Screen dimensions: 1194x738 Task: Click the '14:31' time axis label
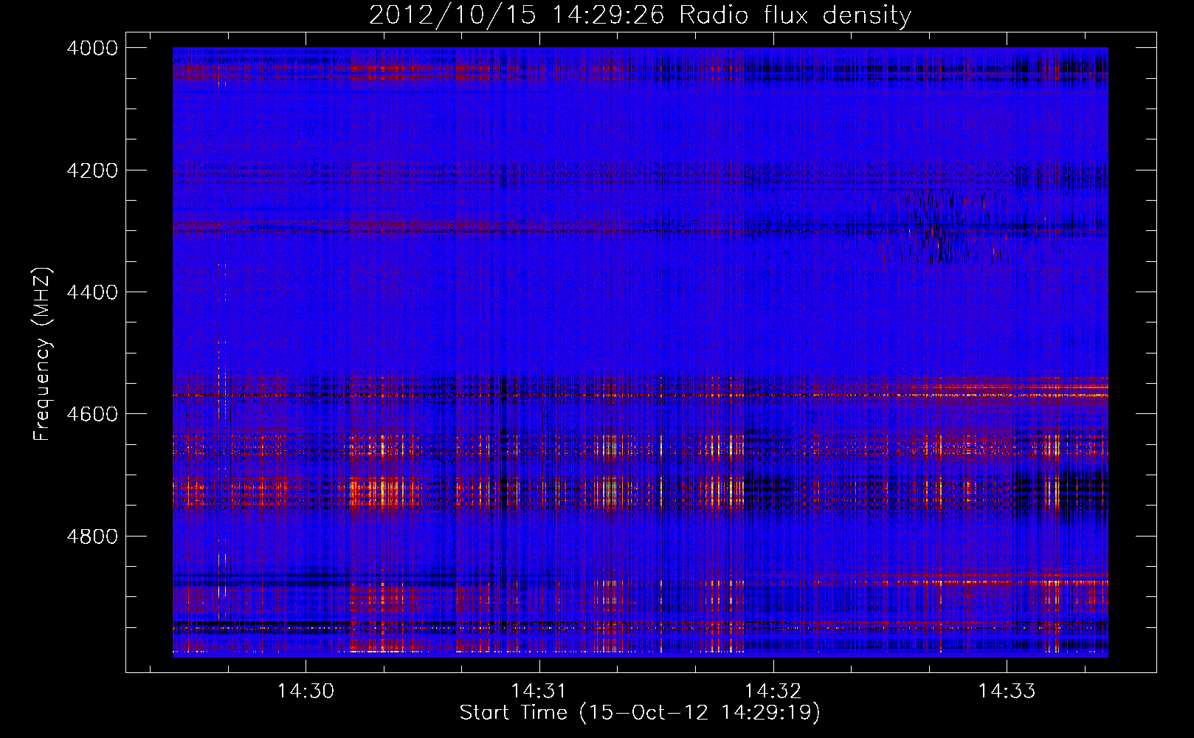[x=539, y=691]
